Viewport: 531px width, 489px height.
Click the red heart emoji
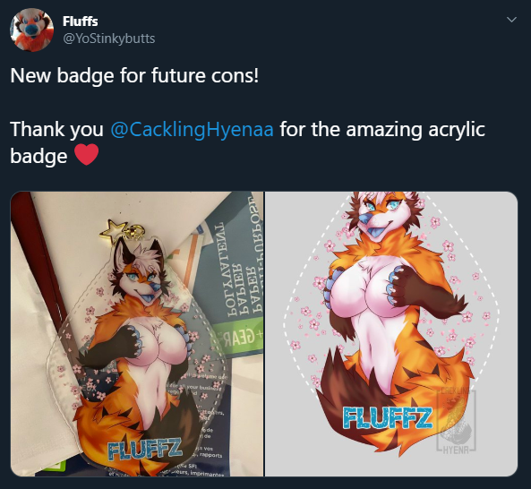86,155
